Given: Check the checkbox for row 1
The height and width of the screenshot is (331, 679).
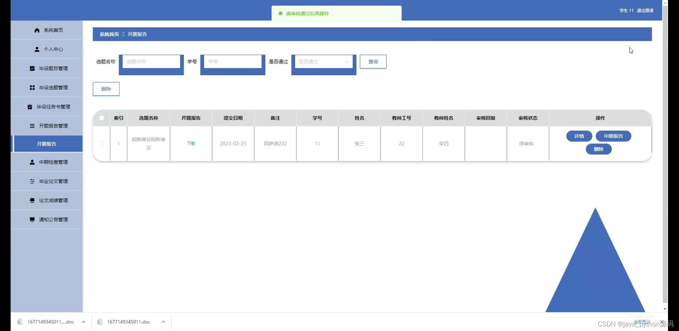Looking at the screenshot, I should [x=102, y=144].
